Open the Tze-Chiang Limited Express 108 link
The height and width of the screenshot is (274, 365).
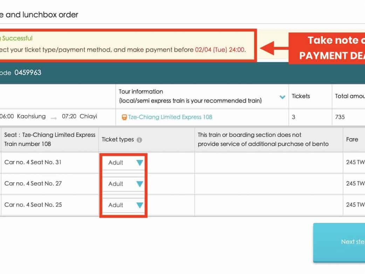click(170, 117)
